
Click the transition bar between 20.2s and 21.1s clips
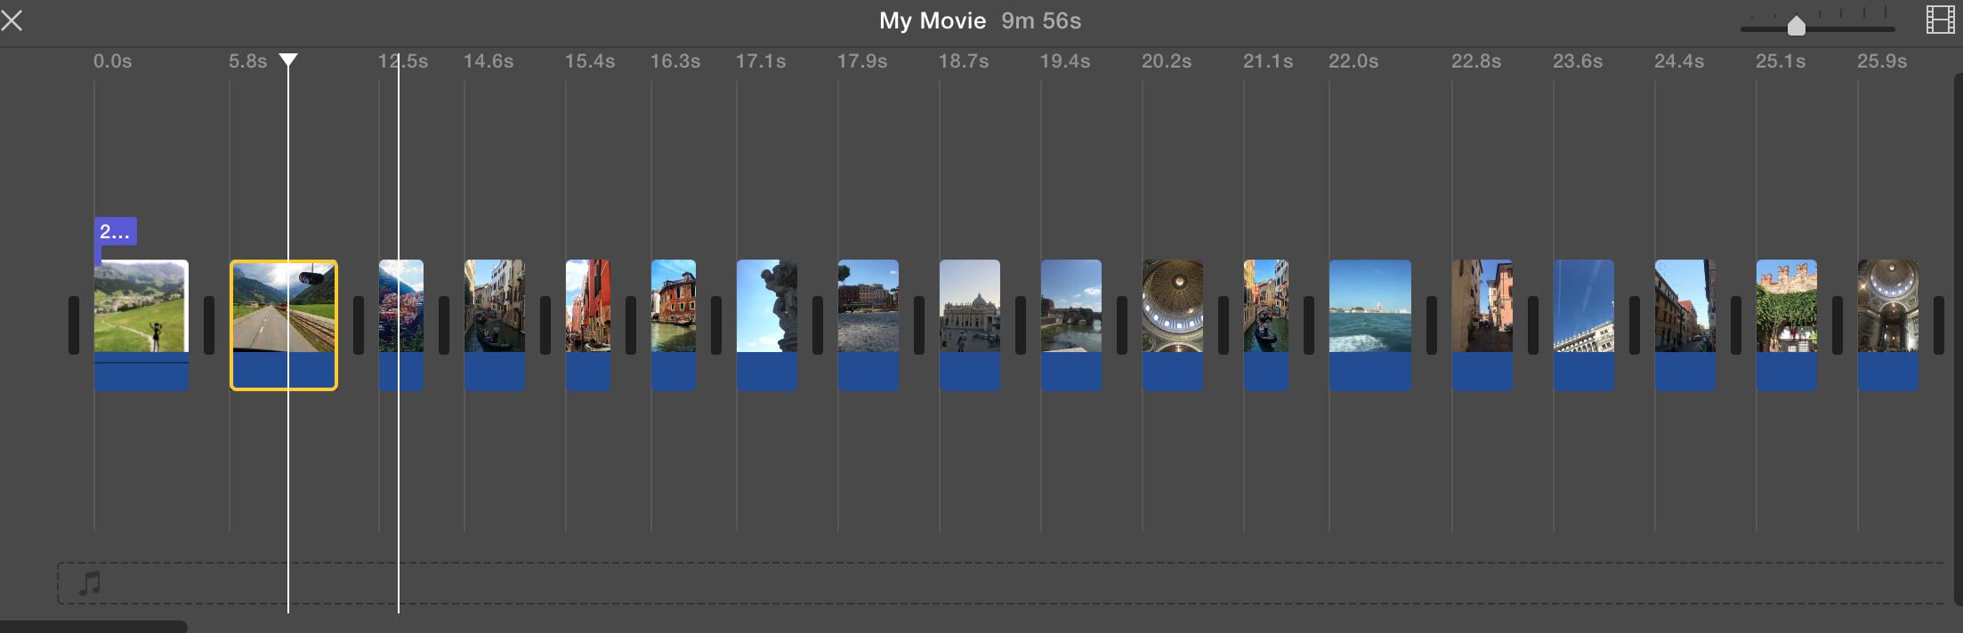tap(1224, 325)
